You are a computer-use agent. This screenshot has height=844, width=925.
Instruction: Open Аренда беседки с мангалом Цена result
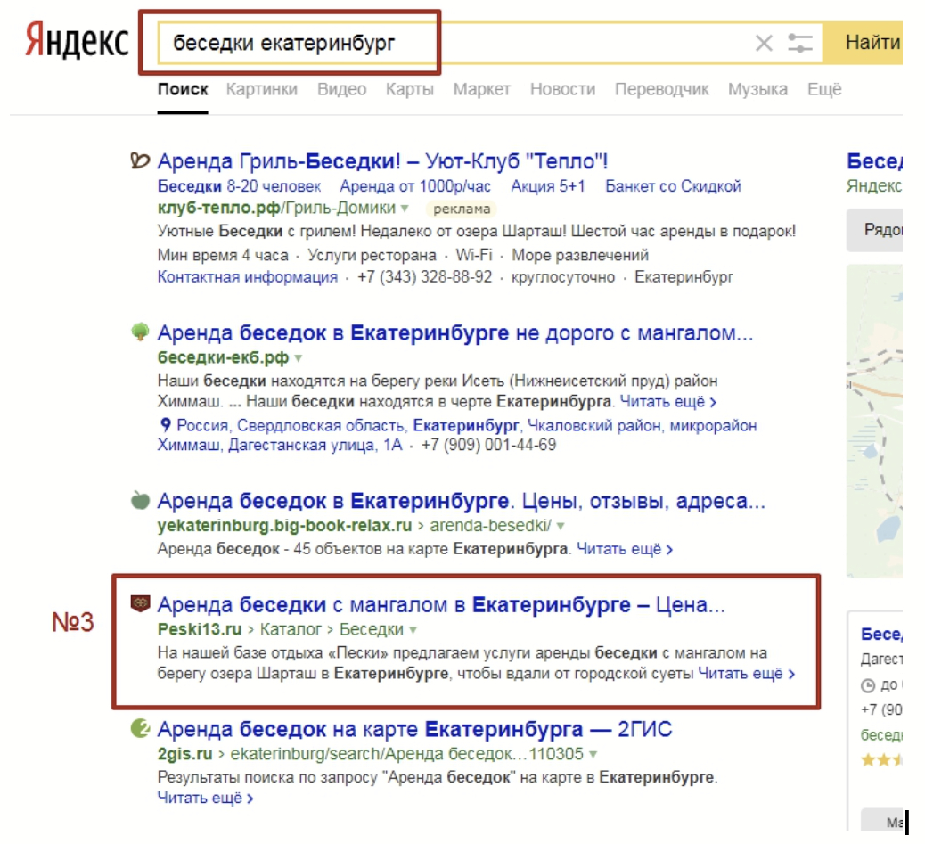(441, 604)
